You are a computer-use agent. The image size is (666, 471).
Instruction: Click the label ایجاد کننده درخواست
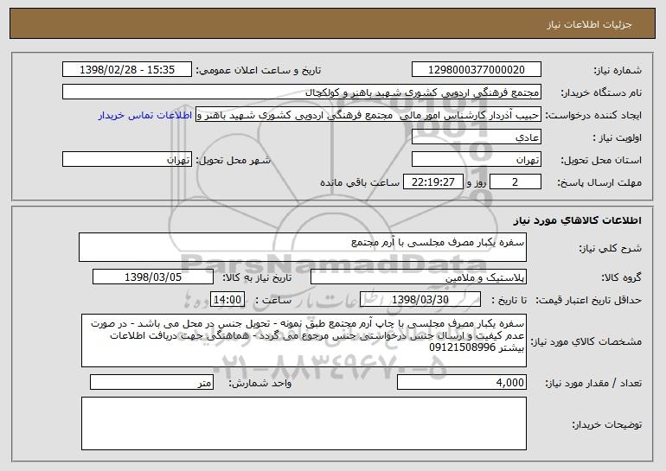[593, 115]
